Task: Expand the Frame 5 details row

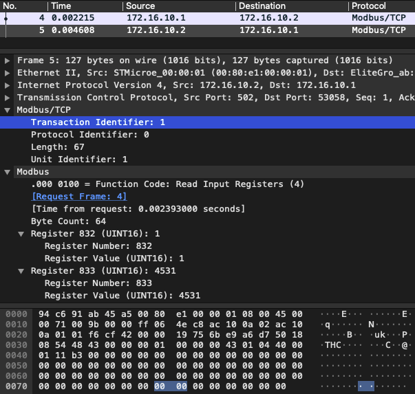Action: click(8, 61)
